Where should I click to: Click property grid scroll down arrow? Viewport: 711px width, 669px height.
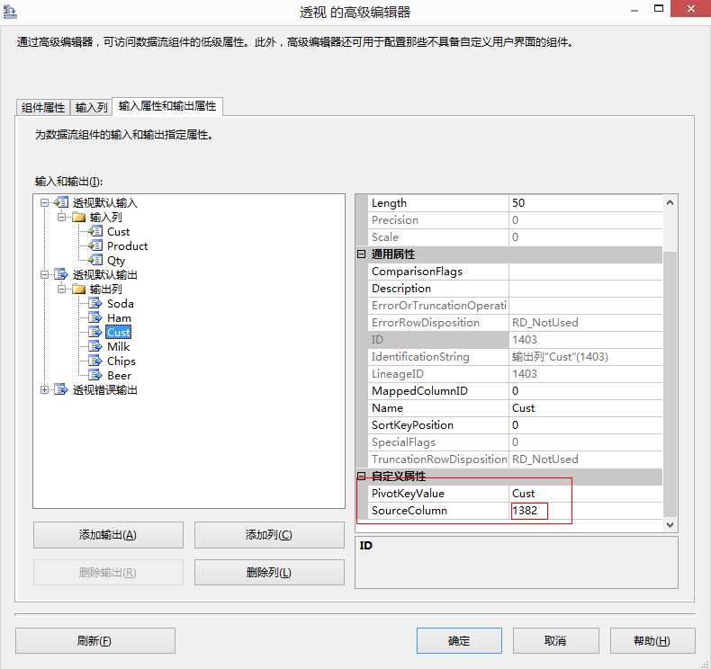[670, 524]
